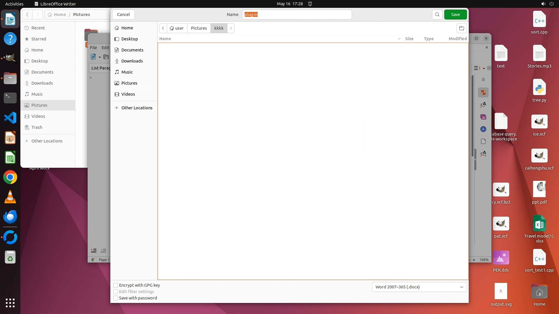Open the sidebar Page panel icon
The image size is (559, 314).
tap(483, 141)
